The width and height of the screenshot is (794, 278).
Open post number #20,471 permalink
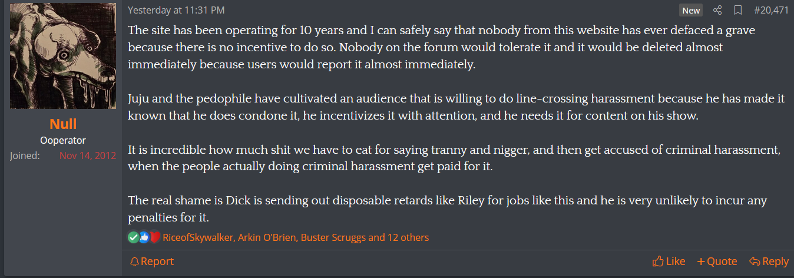771,11
